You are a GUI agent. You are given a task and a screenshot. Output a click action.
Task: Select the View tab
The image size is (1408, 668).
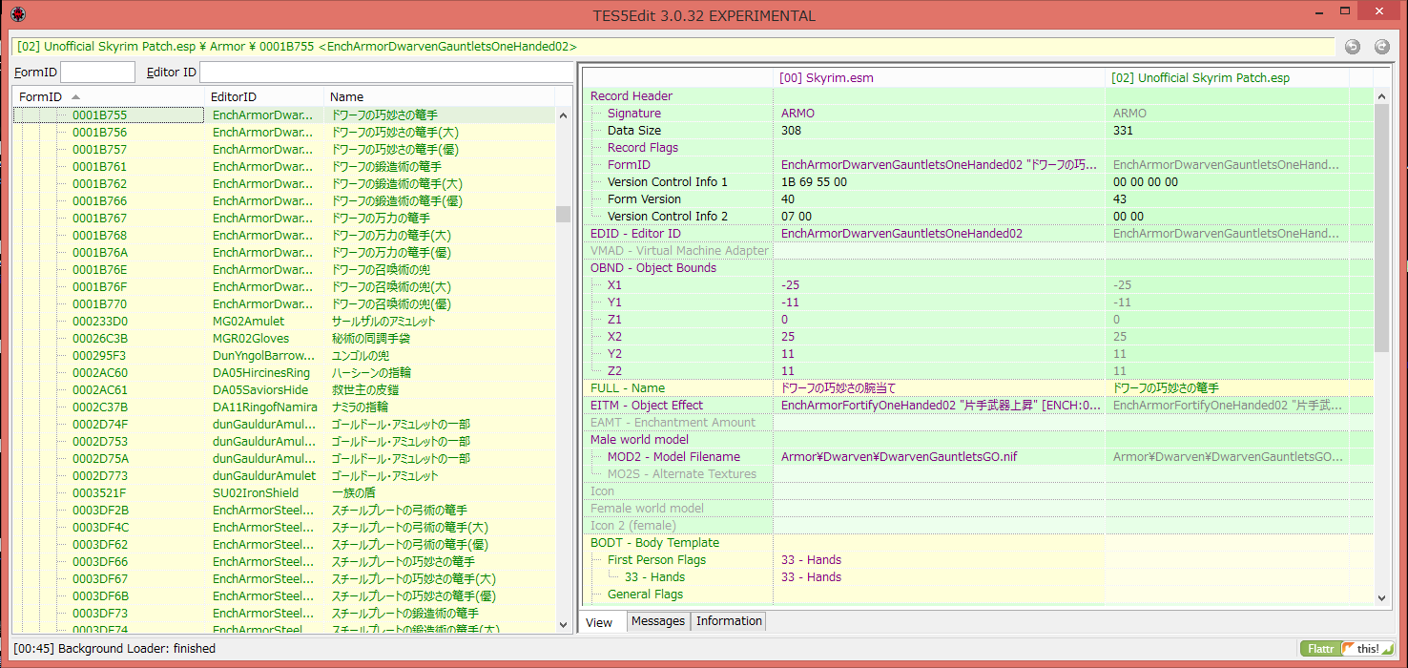coord(599,622)
